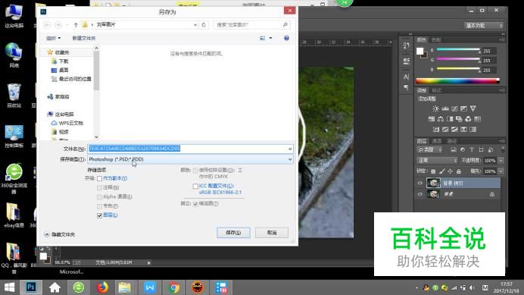Add a Threshold adjustment layer
This screenshot has height=295, width=524.
click(454, 129)
